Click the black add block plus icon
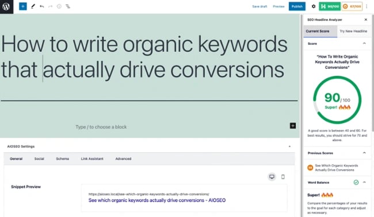374x217 pixels. tap(293, 126)
